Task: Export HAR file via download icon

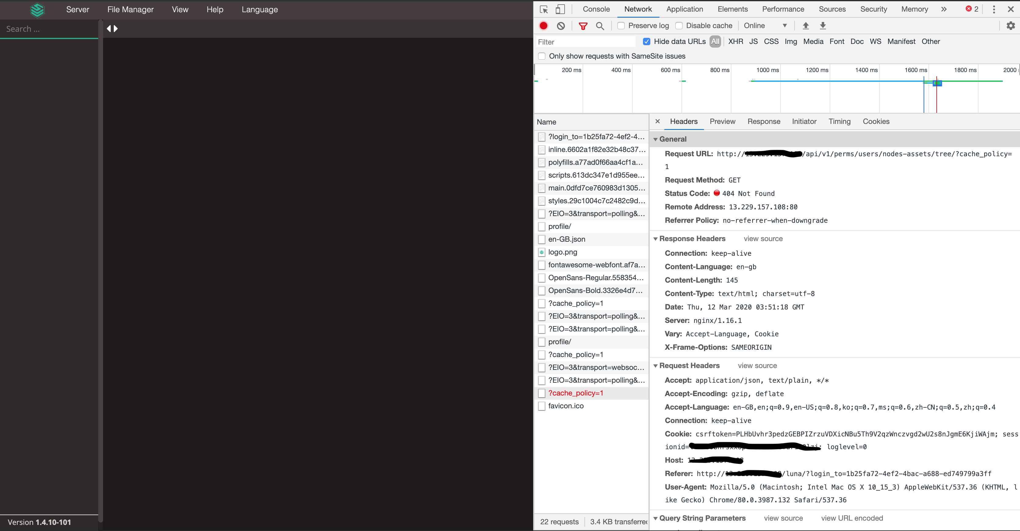Action: click(x=823, y=25)
